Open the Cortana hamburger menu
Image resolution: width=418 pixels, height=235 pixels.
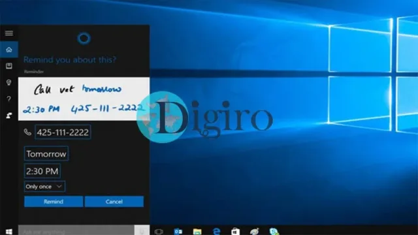tap(8, 33)
